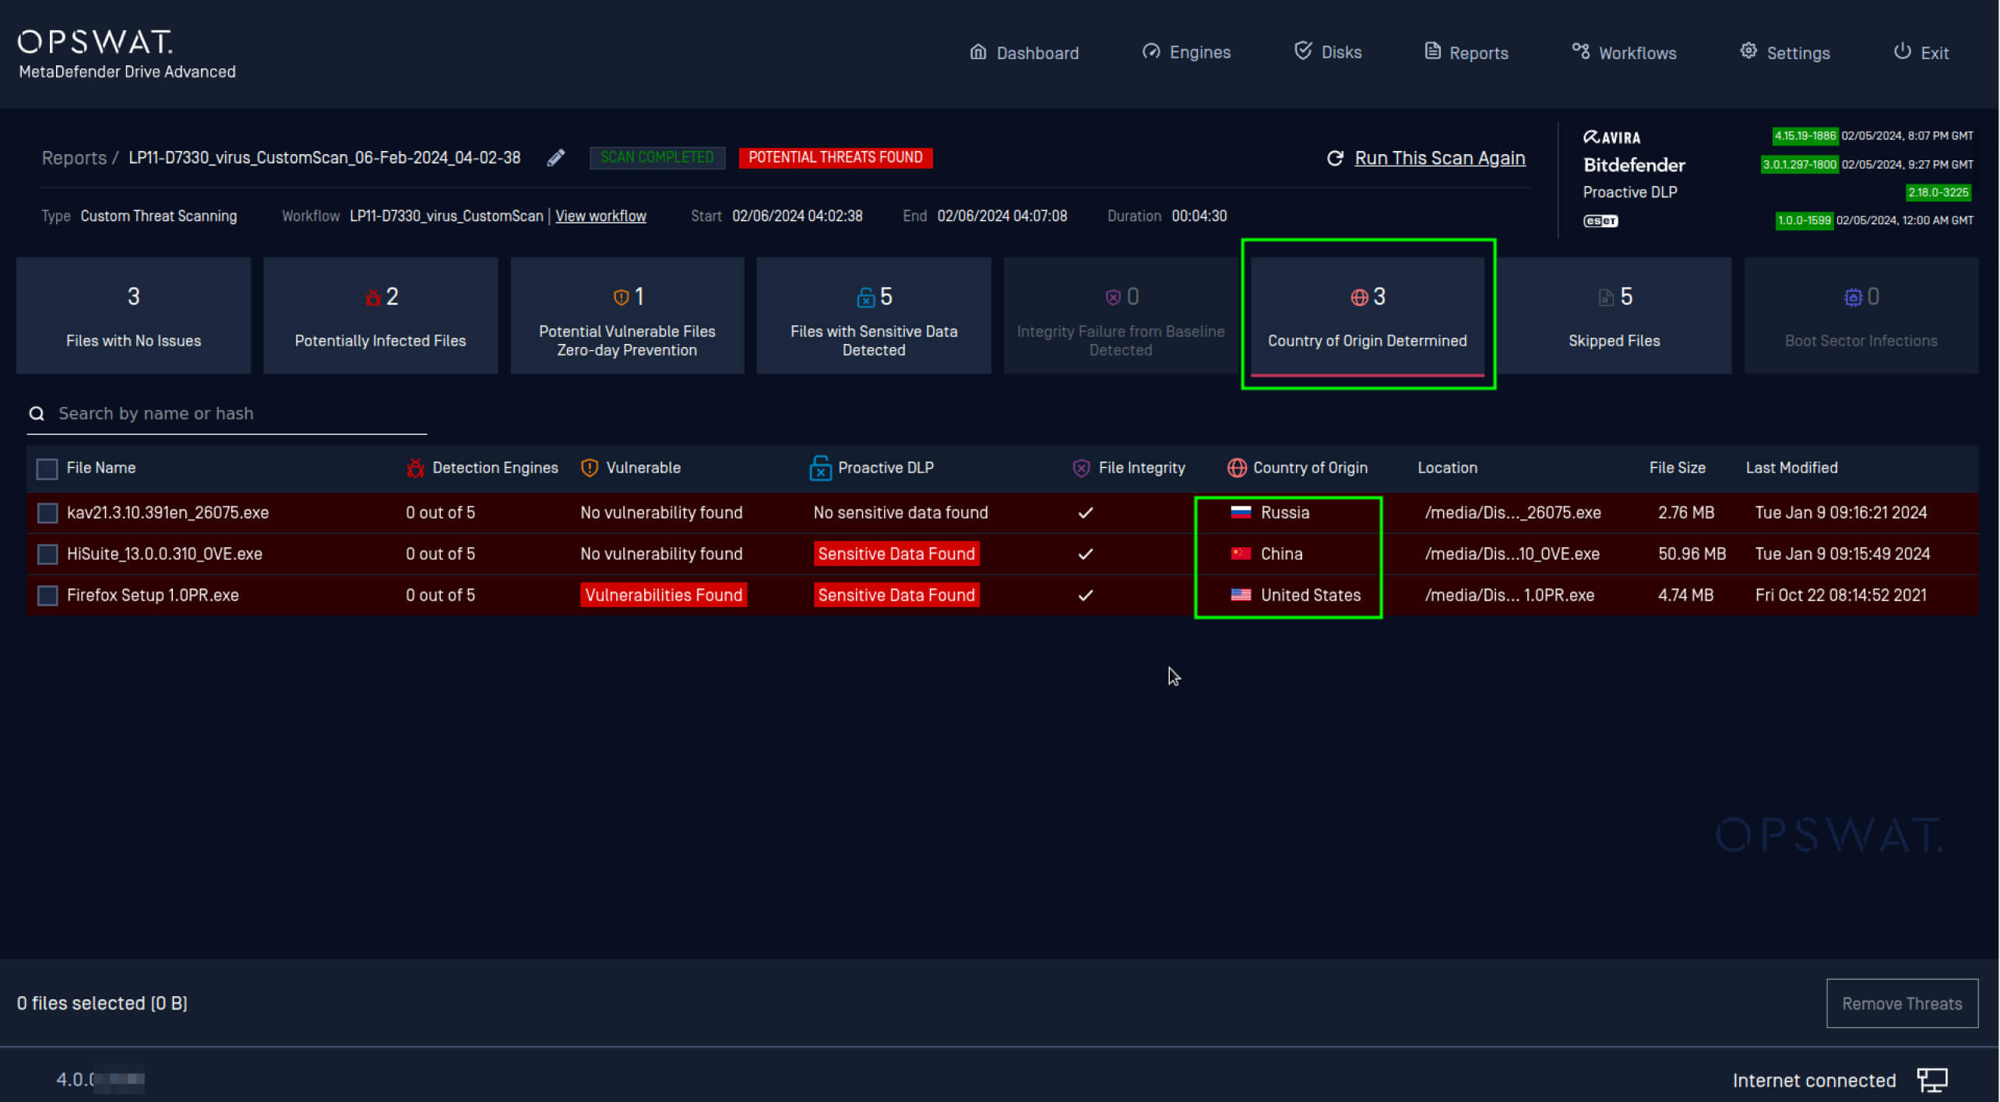Click the pencil edit report name icon
2000x1102 pixels.
[x=555, y=158]
